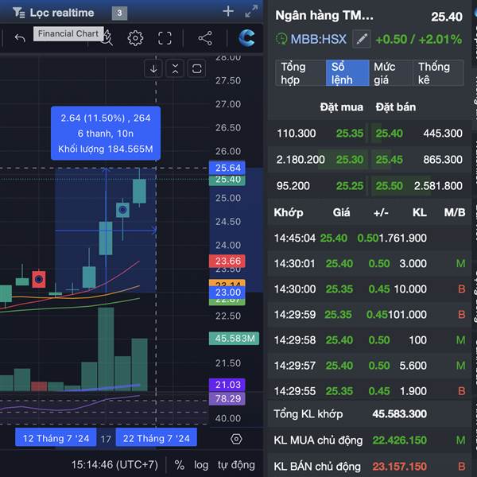
Task: Select the Sổ lệnh tab
Action: pos(347,73)
